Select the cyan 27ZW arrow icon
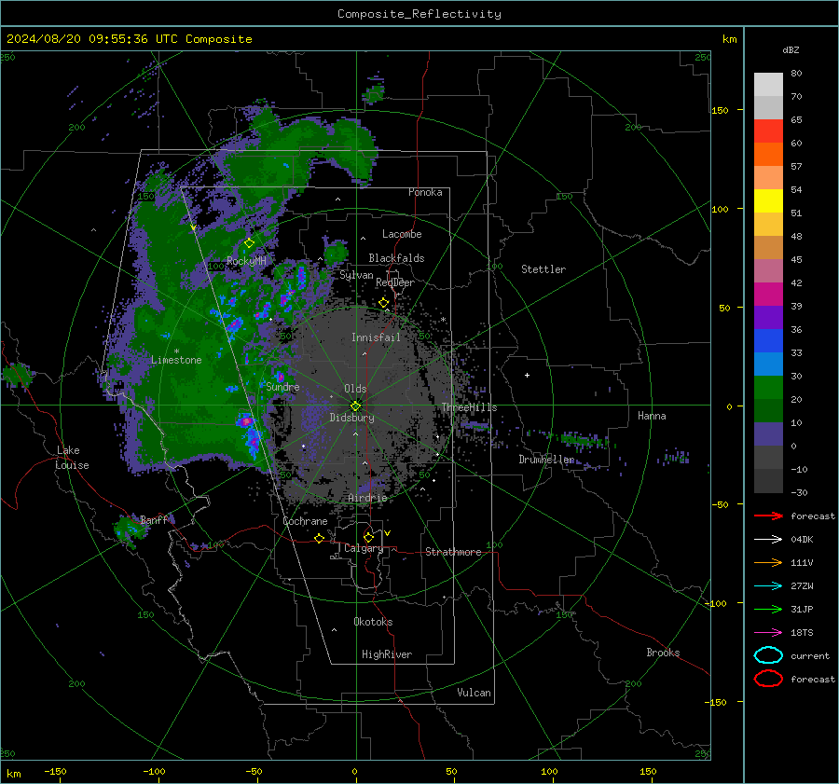The image size is (839, 784). coord(768,586)
